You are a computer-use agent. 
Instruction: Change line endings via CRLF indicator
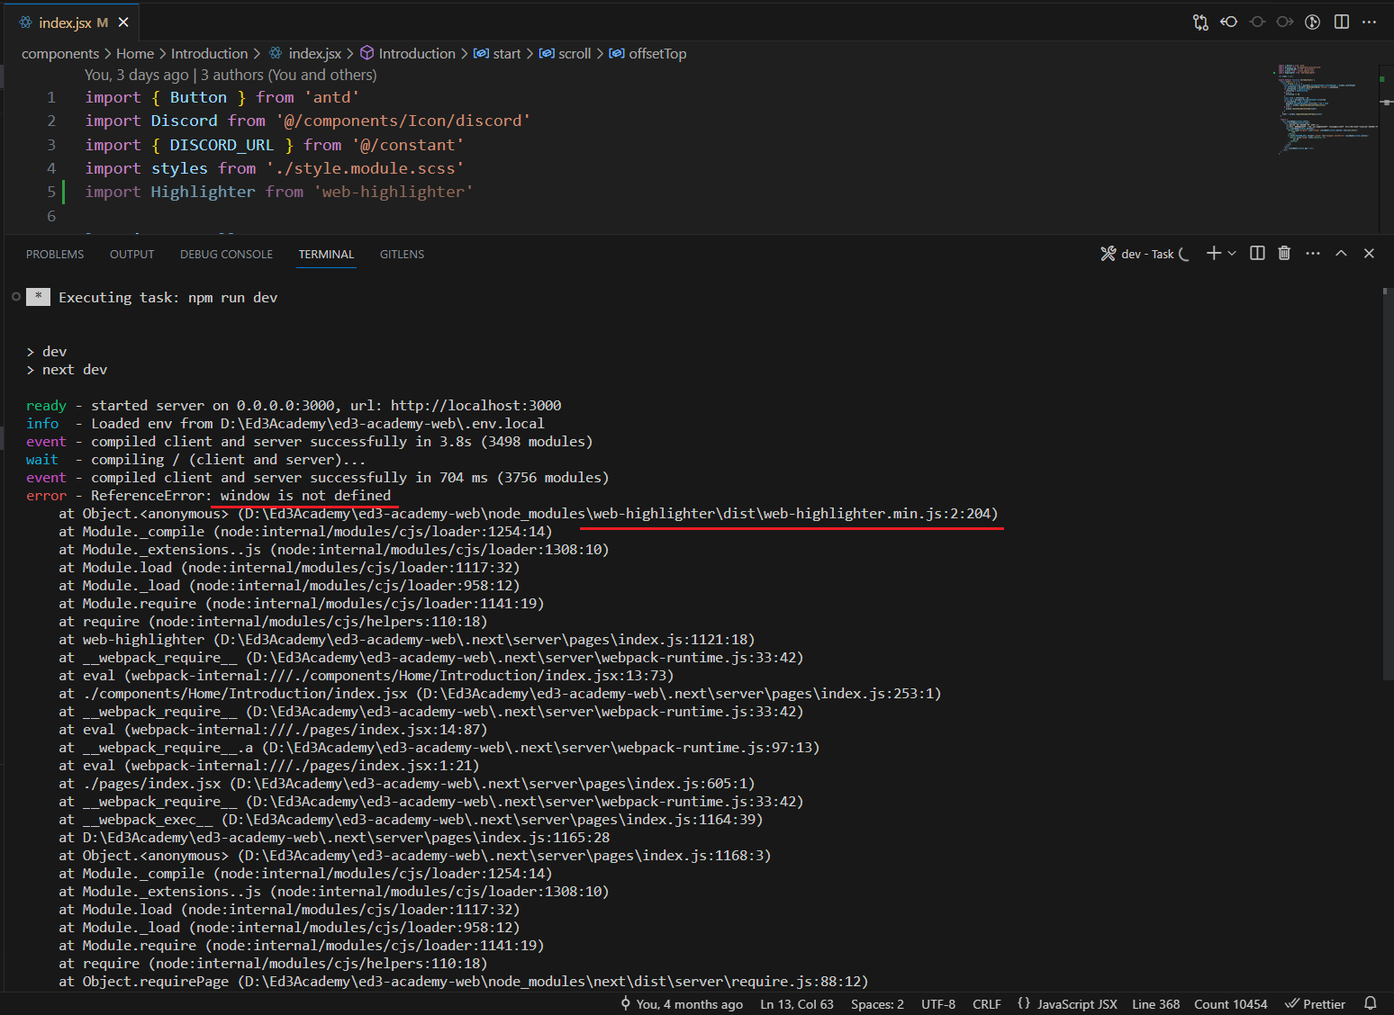tap(987, 1003)
